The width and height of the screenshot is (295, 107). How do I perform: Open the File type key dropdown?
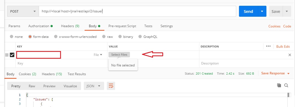98,55
